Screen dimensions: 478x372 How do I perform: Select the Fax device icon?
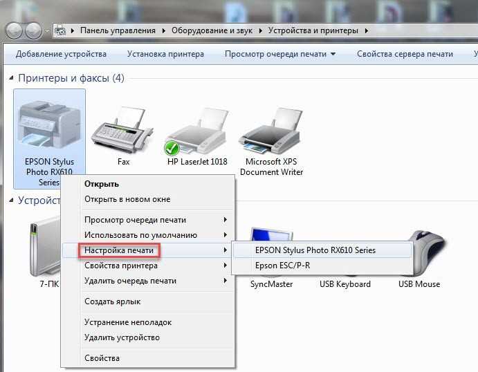click(122, 131)
